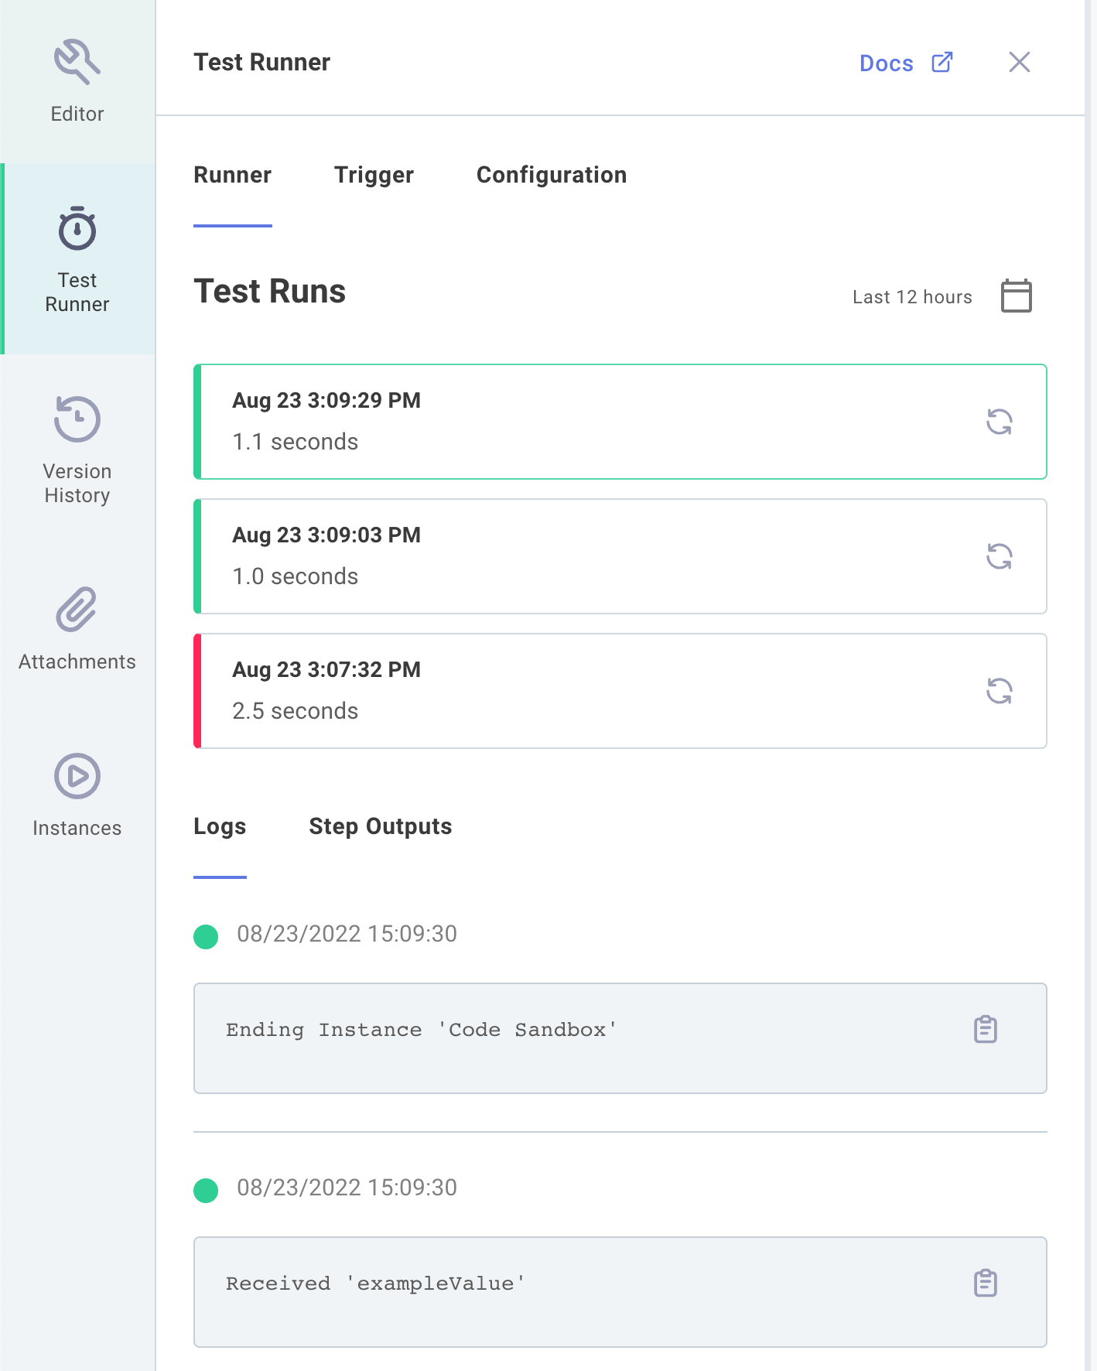
Task: Rerun the failed 3:07:32 PM test
Action: tap(1000, 692)
